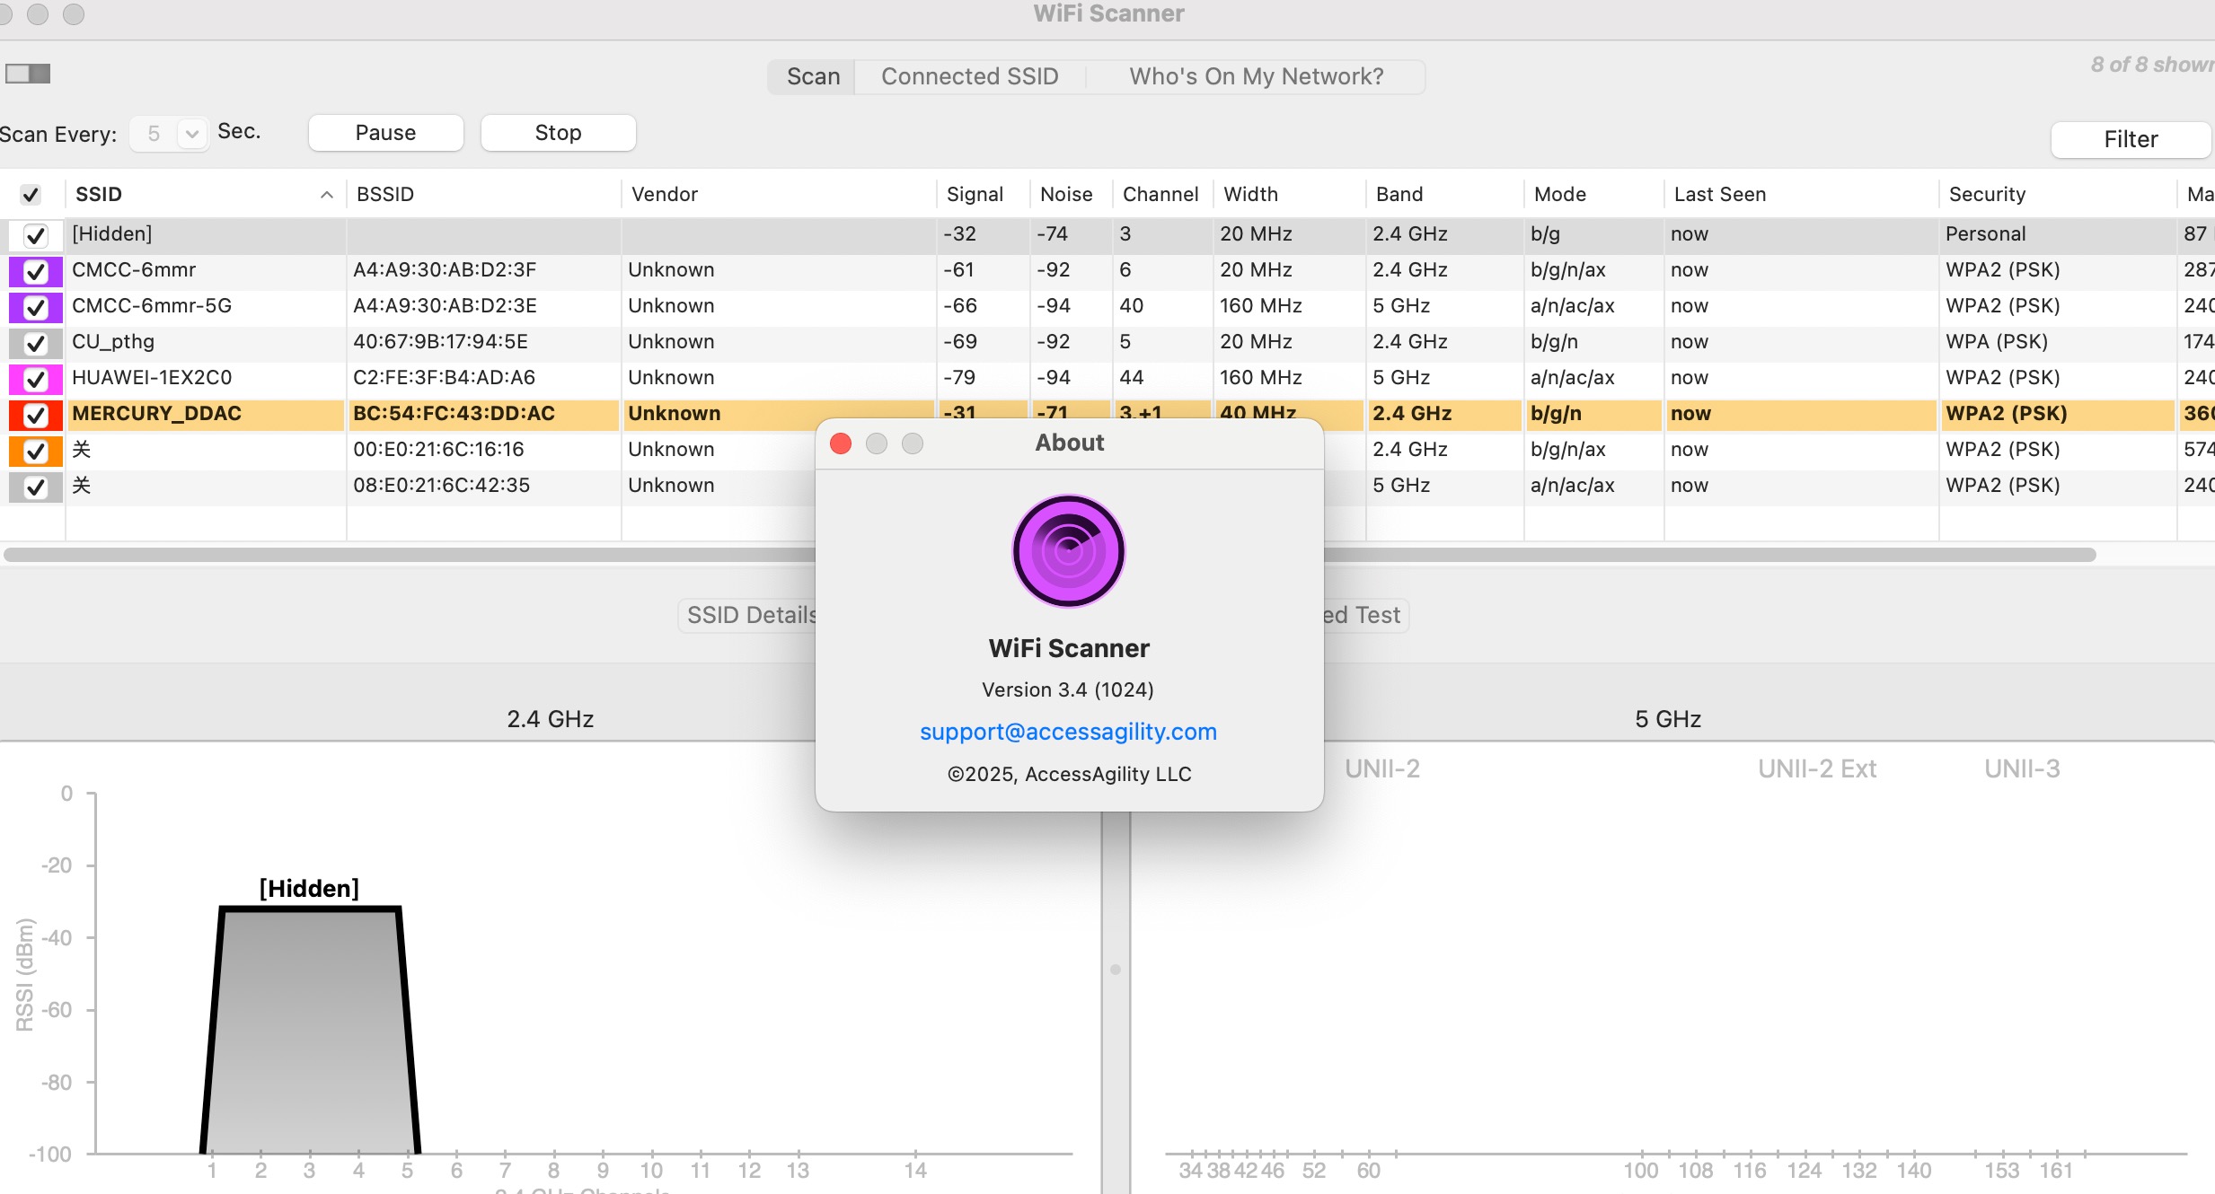This screenshot has width=2215, height=1194.
Task: Uncheck checkbox for BSSID 08:E0:21:6C:42:35 row
Action: tap(35, 487)
